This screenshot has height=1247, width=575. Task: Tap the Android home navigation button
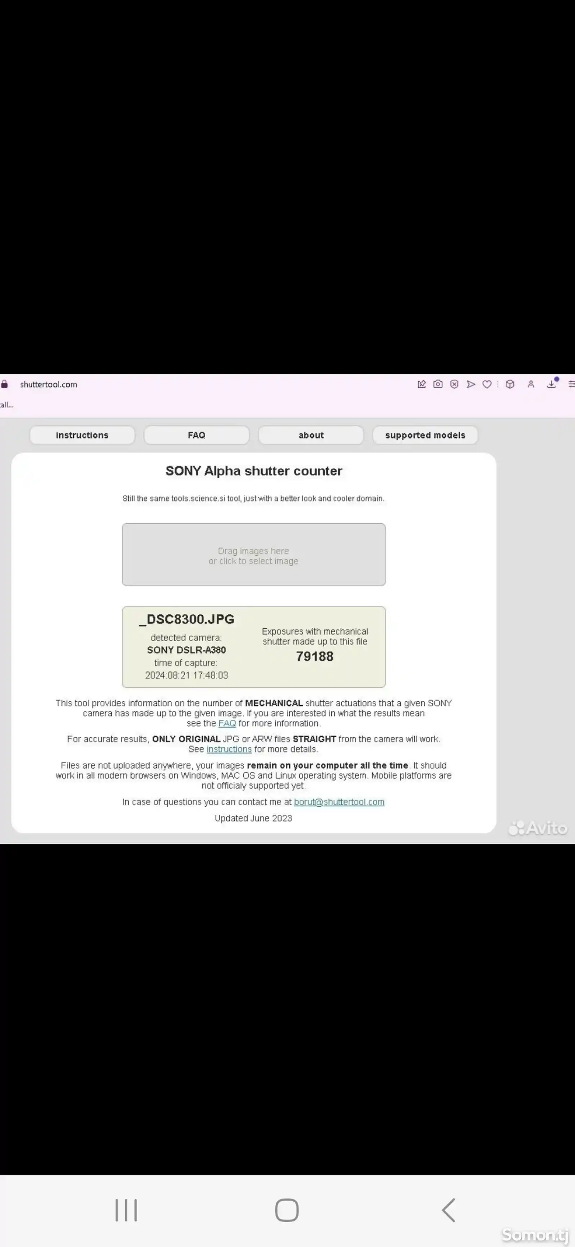(x=287, y=1210)
